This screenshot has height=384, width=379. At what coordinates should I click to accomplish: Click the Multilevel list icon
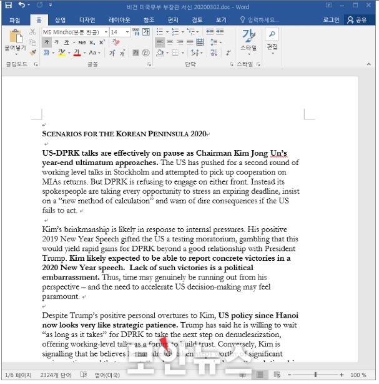[x=191, y=32]
